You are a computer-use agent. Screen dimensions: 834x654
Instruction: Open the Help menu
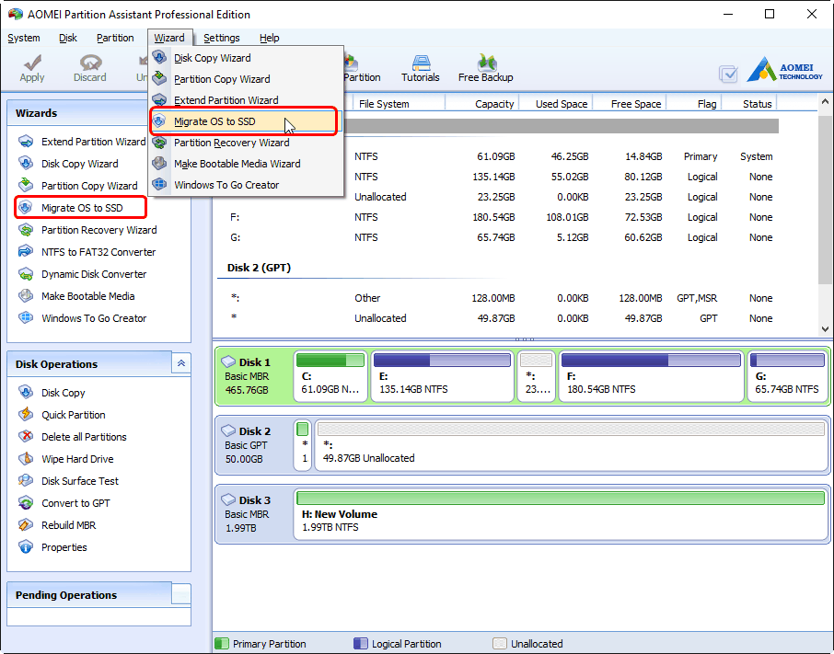[x=269, y=38]
